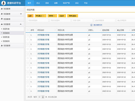
Task: Apply the 同单位重名 filter
Action: coord(72,16)
